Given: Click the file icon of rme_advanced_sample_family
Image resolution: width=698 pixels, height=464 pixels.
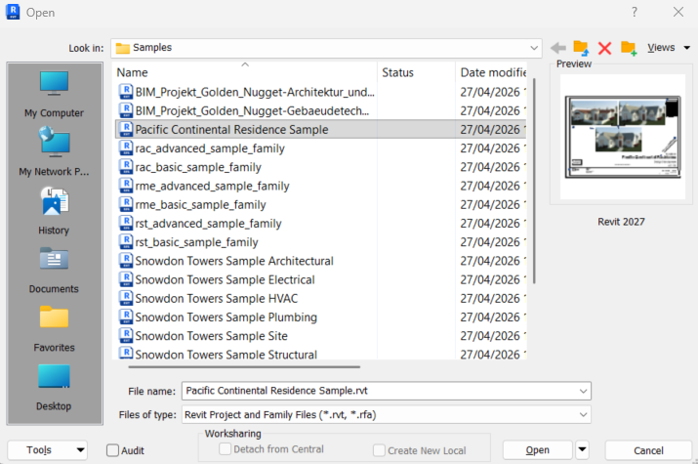Looking at the screenshot, I should pos(127,186).
